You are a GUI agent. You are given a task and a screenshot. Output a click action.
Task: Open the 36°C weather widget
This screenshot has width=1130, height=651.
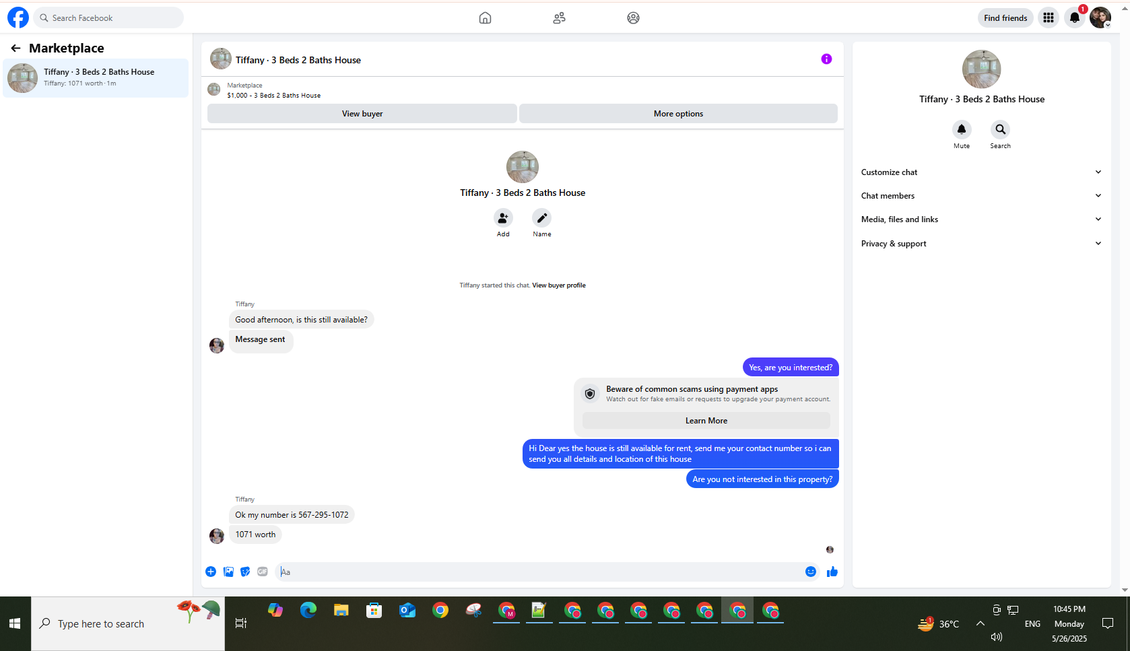click(x=939, y=624)
